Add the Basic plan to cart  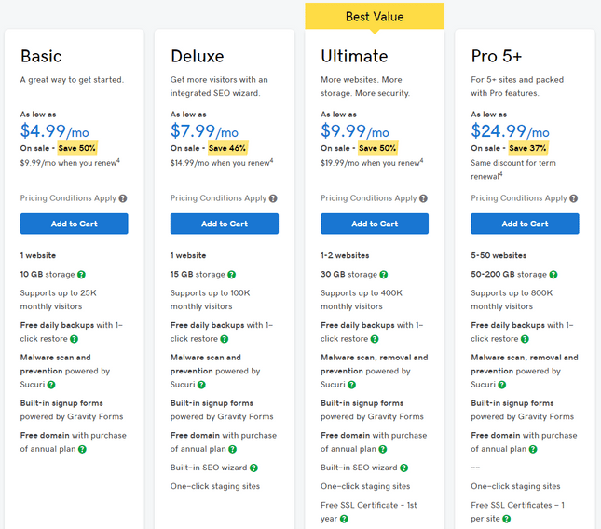74,224
